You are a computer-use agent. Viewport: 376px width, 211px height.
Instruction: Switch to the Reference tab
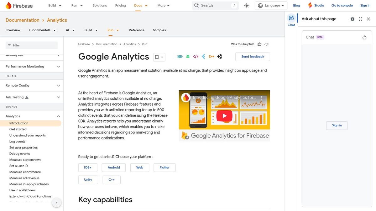tap(137, 30)
